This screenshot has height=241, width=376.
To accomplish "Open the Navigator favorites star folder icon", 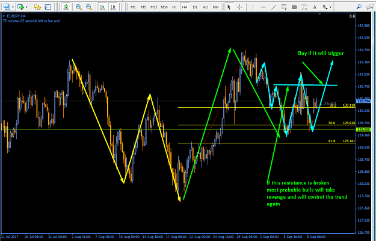I will (x=37, y=7).
